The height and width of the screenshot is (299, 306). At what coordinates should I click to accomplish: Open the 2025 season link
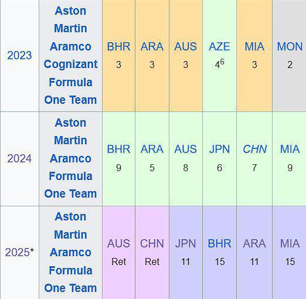18,252
